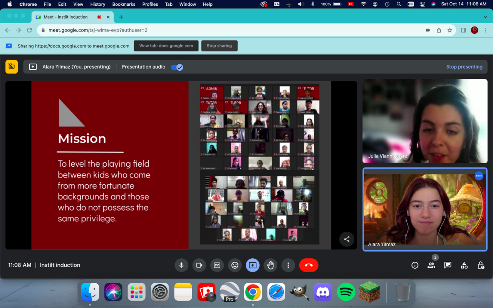Open the activities panel icon

click(464, 265)
